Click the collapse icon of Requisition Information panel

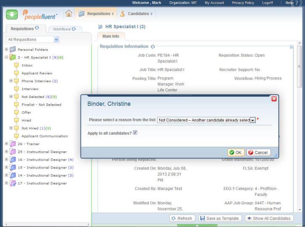click(291, 47)
